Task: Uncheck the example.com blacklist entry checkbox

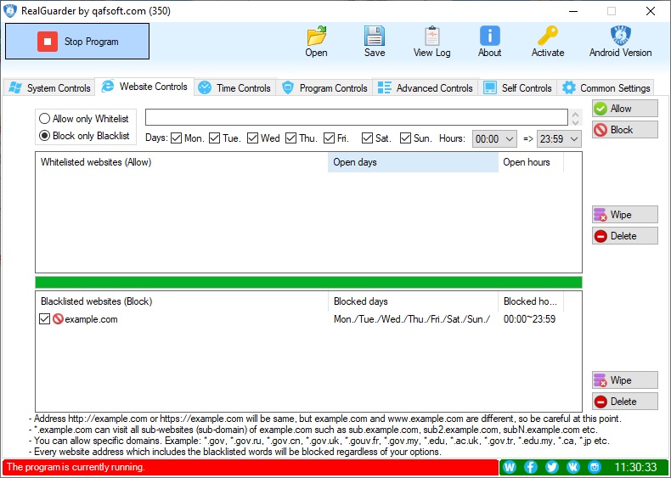Action: click(45, 319)
